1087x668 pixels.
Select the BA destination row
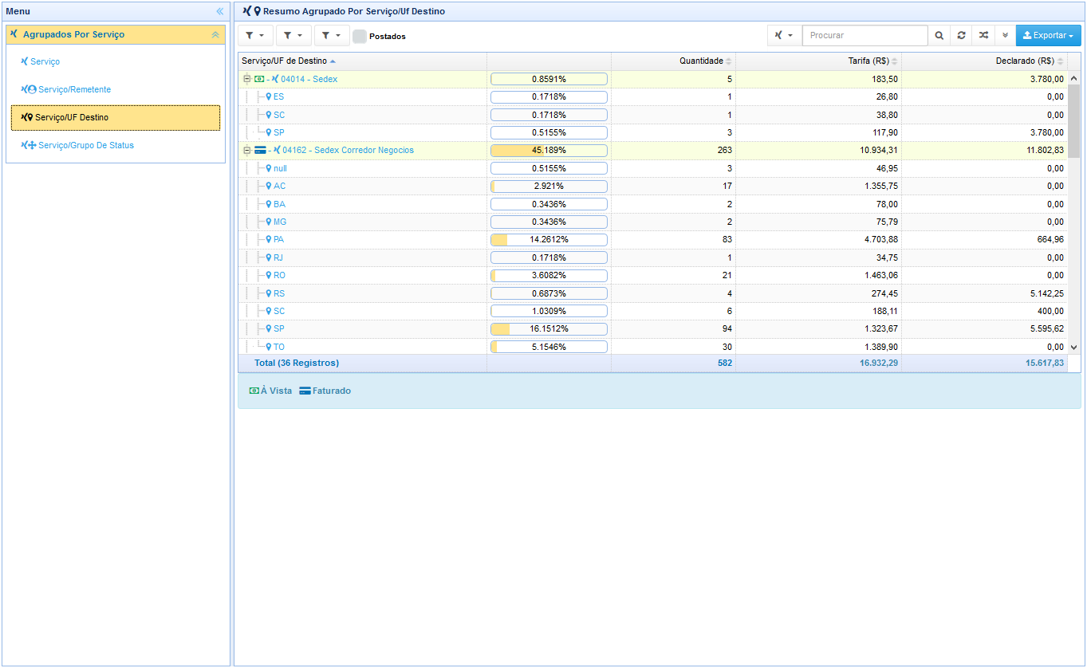[652, 204]
